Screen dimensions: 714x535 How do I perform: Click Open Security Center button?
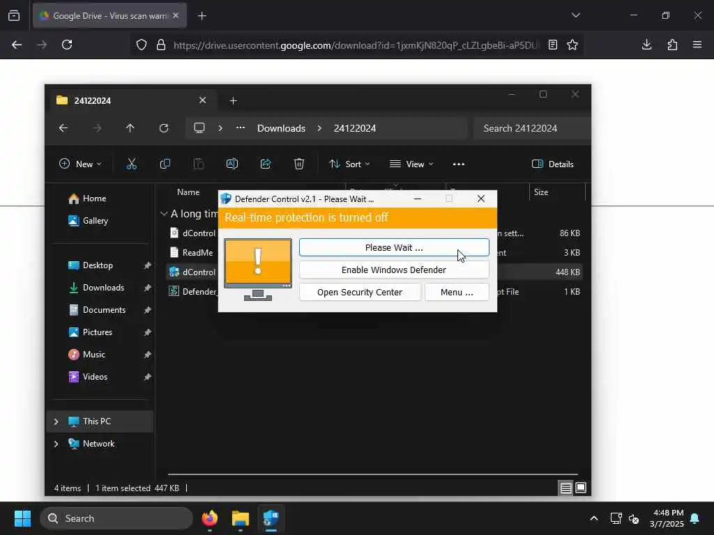360,292
